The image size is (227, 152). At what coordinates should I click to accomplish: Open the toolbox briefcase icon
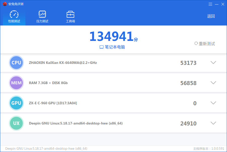coord(70,14)
